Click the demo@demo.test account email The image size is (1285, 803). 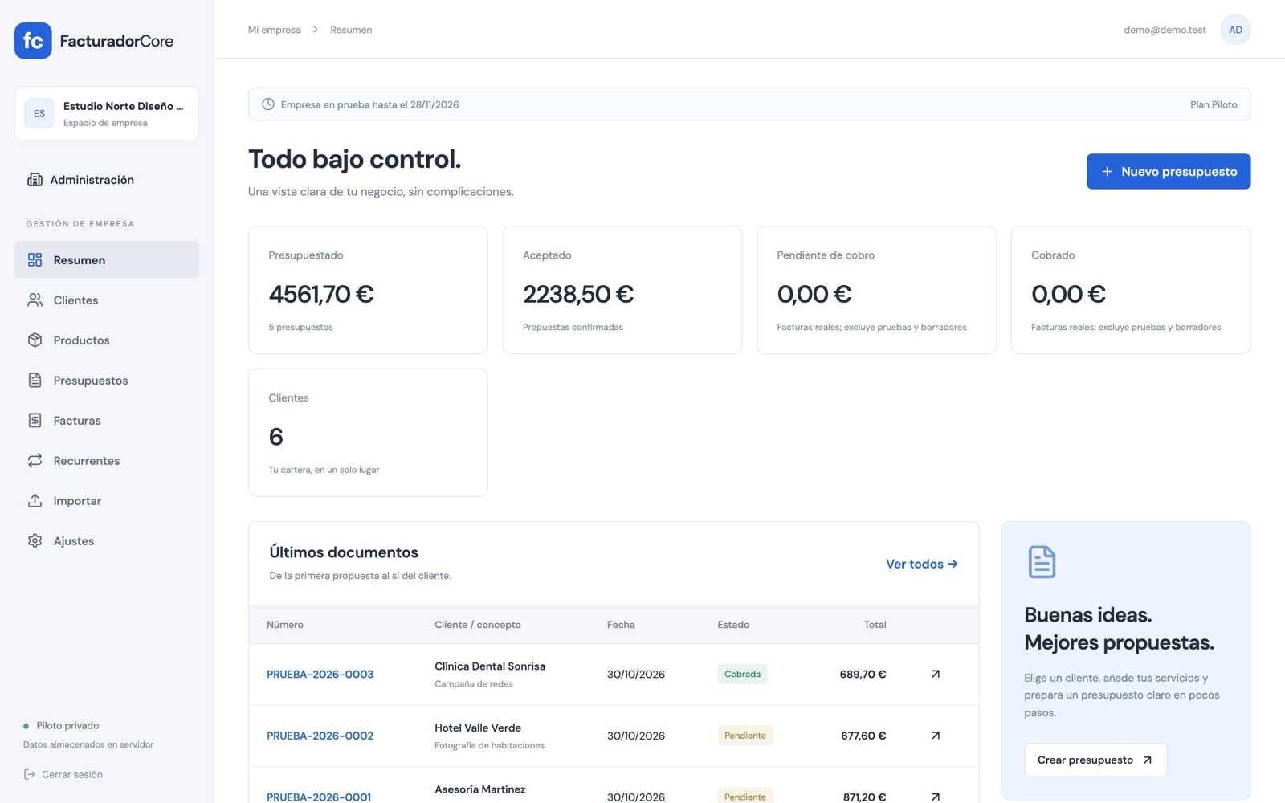1165,30
